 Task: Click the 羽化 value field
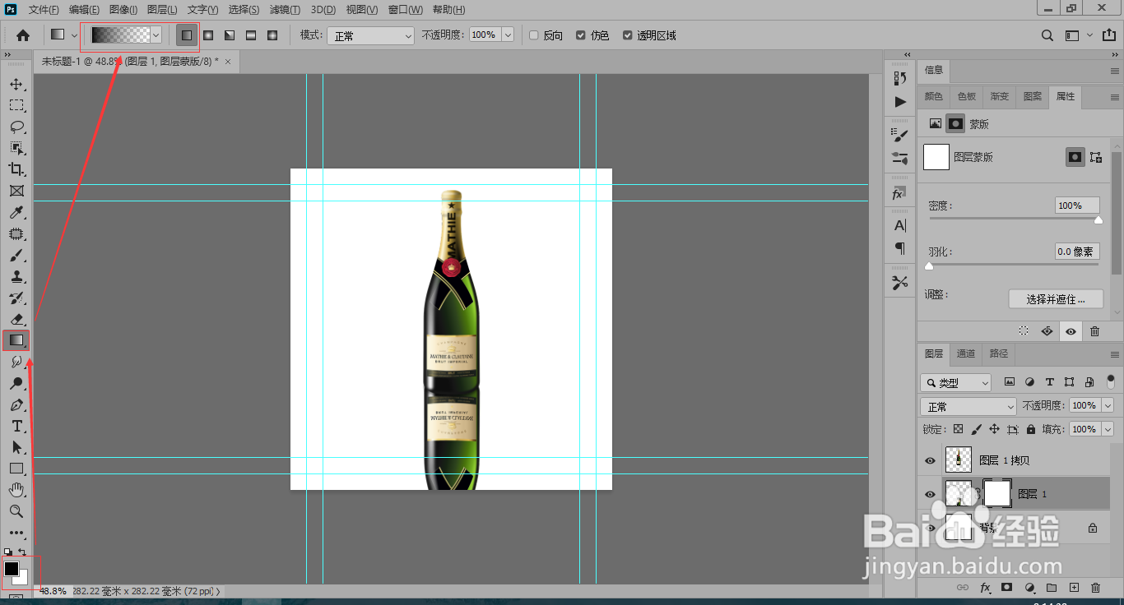[x=1077, y=252]
